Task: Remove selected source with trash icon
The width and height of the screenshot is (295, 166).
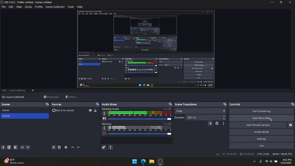Action: pos(59,147)
